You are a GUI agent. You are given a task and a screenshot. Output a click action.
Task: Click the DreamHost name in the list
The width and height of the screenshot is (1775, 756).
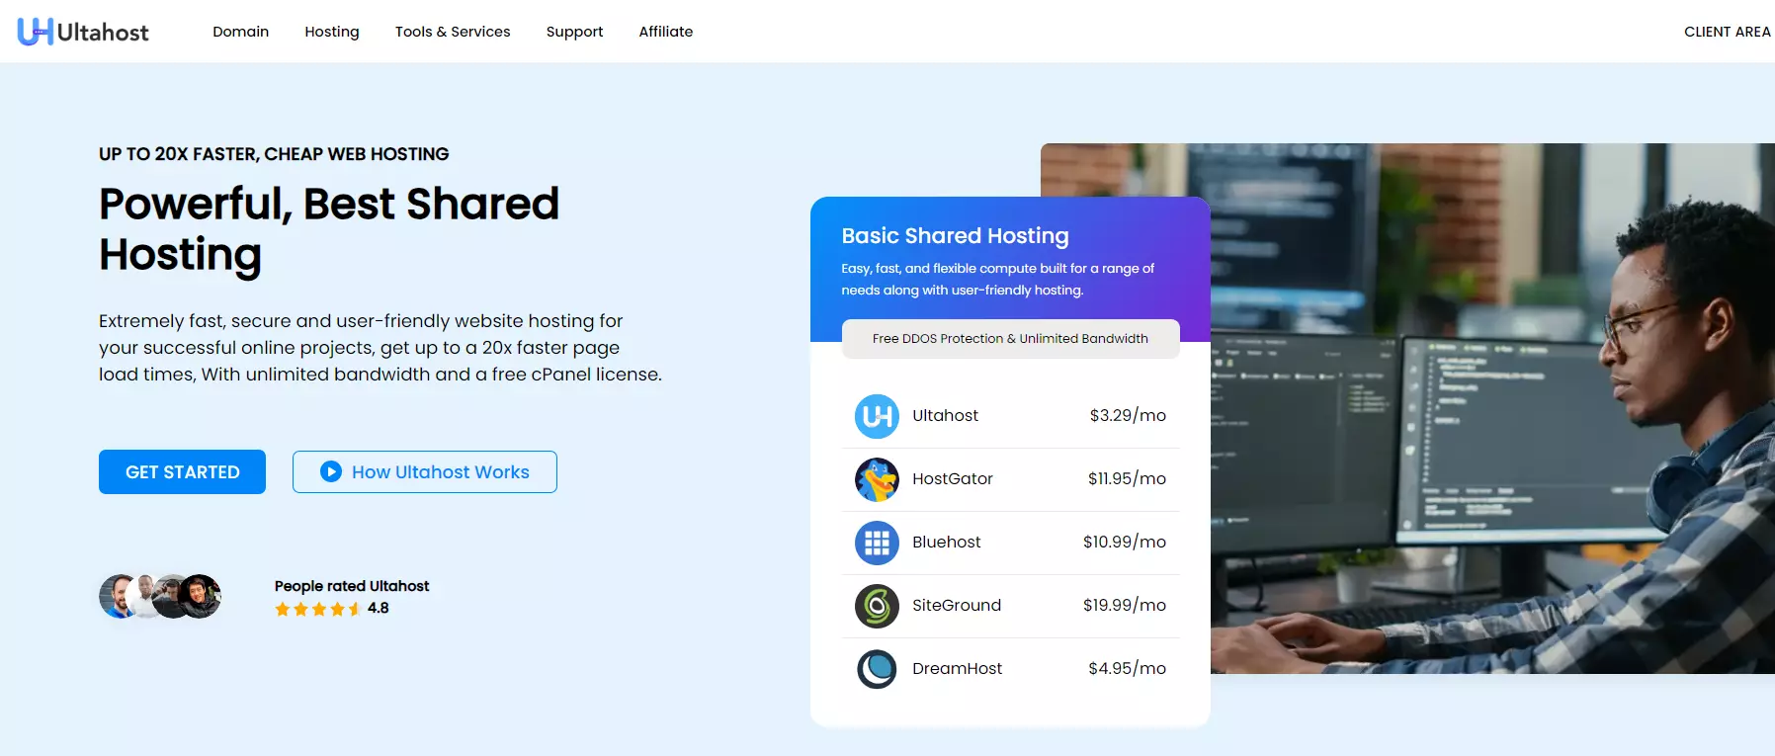tap(957, 668)
